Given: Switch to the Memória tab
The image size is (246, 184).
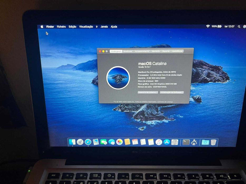Looking at the screenshot, I should tap(156, 51).
